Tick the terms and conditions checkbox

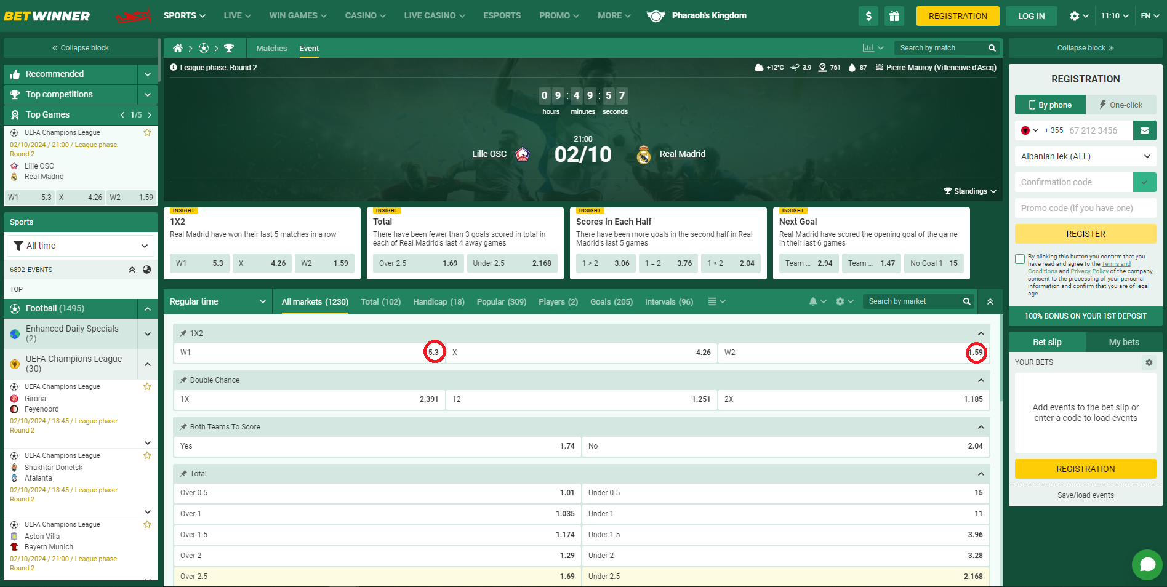1020,259
